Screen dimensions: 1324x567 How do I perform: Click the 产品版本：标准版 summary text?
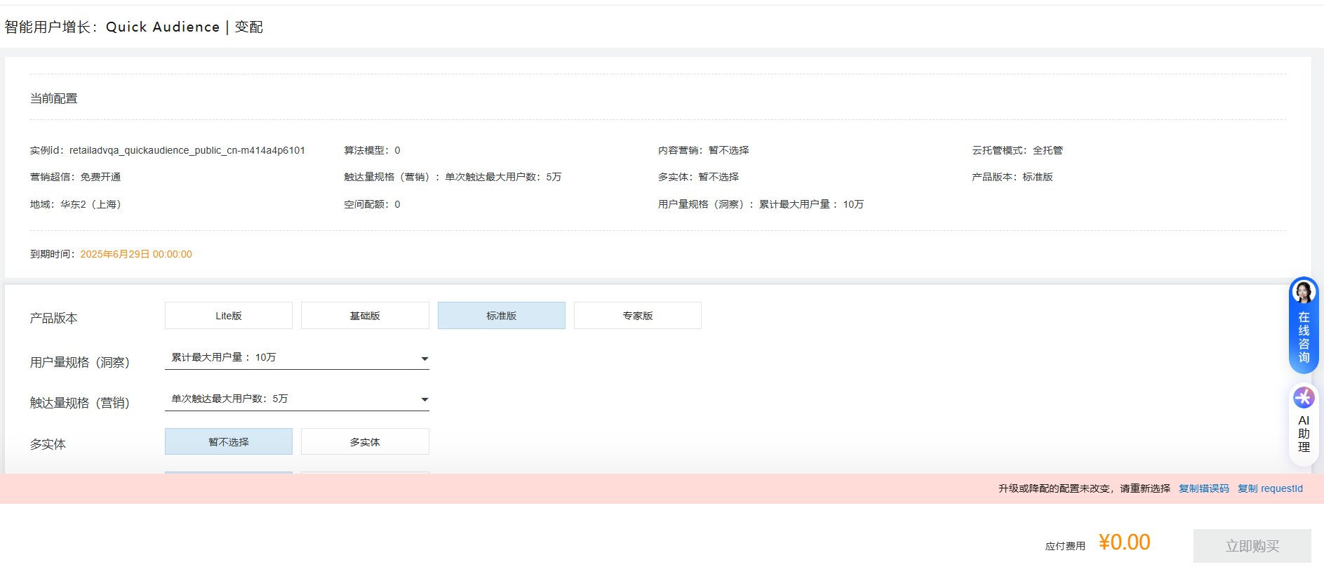(1012, 177)
